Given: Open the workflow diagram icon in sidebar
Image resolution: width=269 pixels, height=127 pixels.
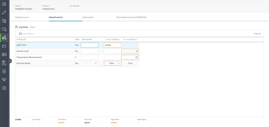Looking at the screenshot, I should coord(4,21).
